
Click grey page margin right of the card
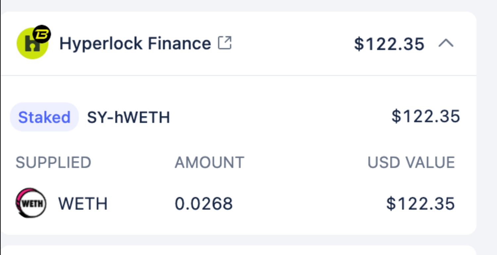point(487,126)
